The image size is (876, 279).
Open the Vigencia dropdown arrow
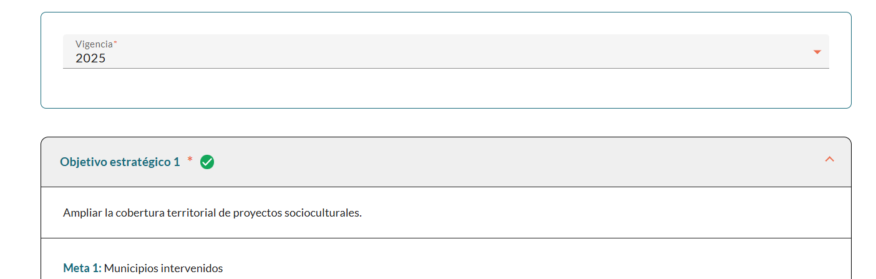tap(817, 52)
